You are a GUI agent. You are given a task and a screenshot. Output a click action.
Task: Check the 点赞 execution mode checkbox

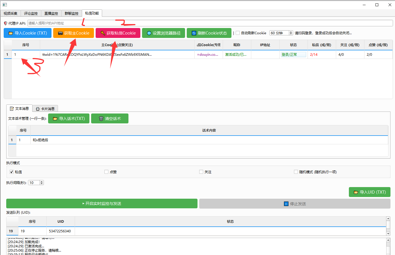106,172
